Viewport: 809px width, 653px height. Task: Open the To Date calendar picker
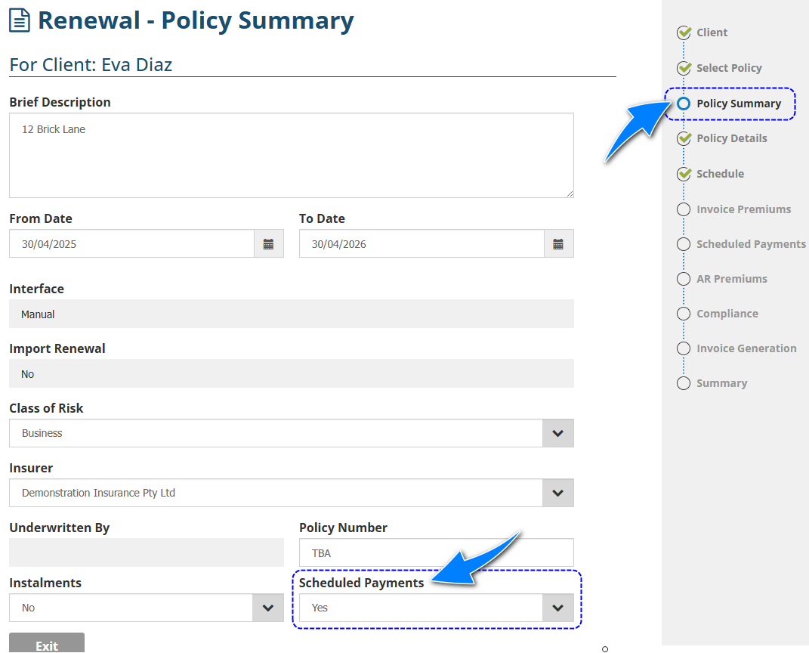tap(558, 244)
